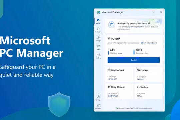The width and height of the screenshot is (180, 120).
Task: Open the Deep Cleanup card
Action: 119,91
